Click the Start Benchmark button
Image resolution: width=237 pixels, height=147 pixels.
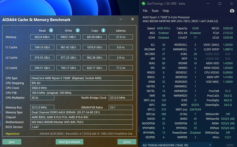pyautogui.click(x=70, y=142)
